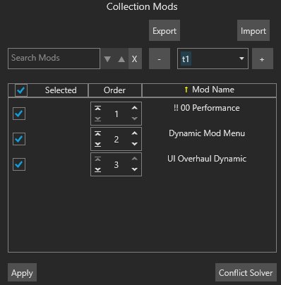Move Dynamic Mod Menu down one position
The width and height of the screenshot is (281, 285).
click(134, 144)
